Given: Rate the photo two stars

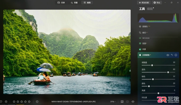Looking at the screenshot, I should [x=18, y=102].
